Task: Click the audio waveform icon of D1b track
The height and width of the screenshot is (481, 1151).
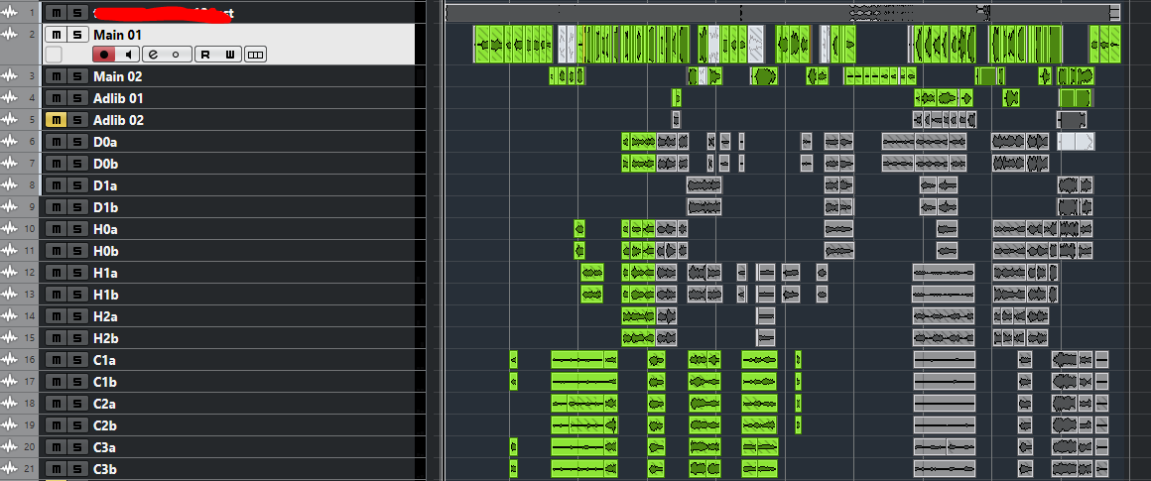Action: click(x=10, y=206)
